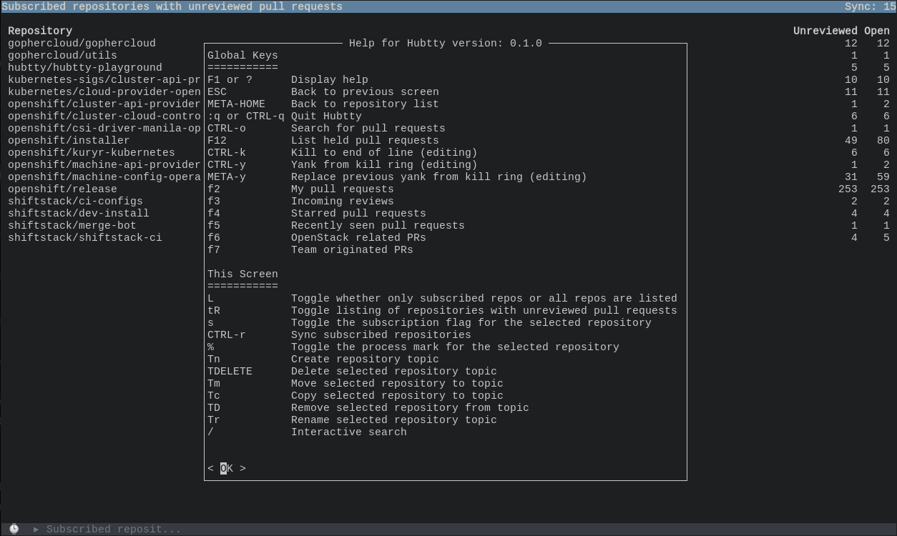The image size is (897, 536).
Task: Click the 'Yank from kill ring (editing)' line
Action: tap(384, 164)
